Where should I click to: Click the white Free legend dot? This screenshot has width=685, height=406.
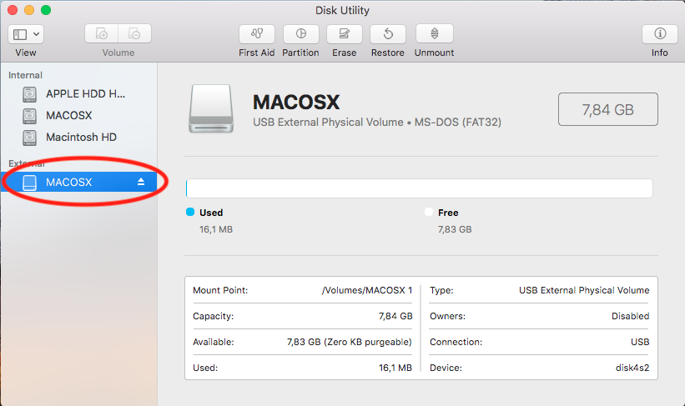(429, 213)
